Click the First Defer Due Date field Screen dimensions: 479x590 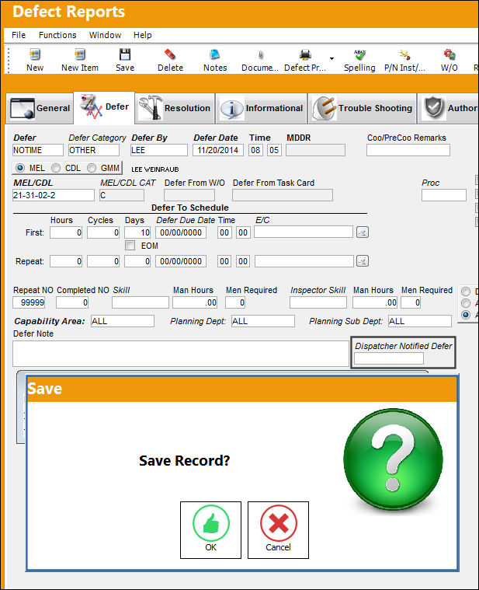[x=181, y=232]
